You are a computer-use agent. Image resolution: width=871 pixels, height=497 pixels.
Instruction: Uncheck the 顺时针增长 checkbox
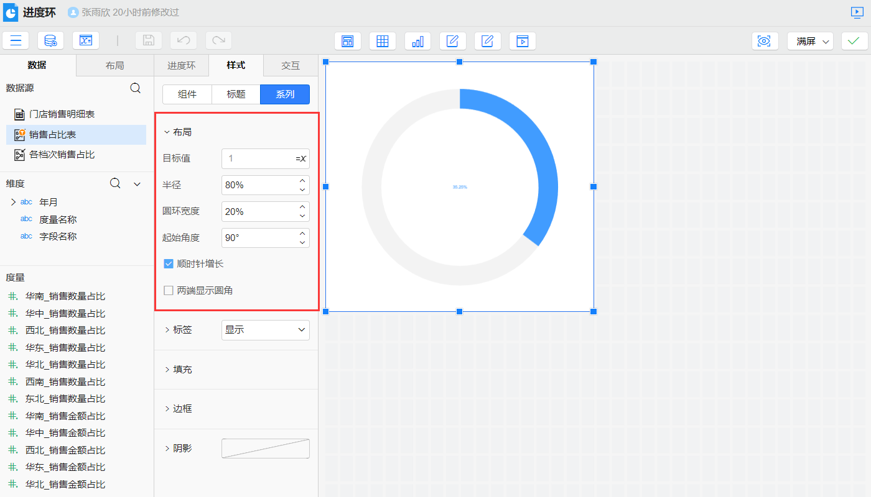(x=168, y=264)
